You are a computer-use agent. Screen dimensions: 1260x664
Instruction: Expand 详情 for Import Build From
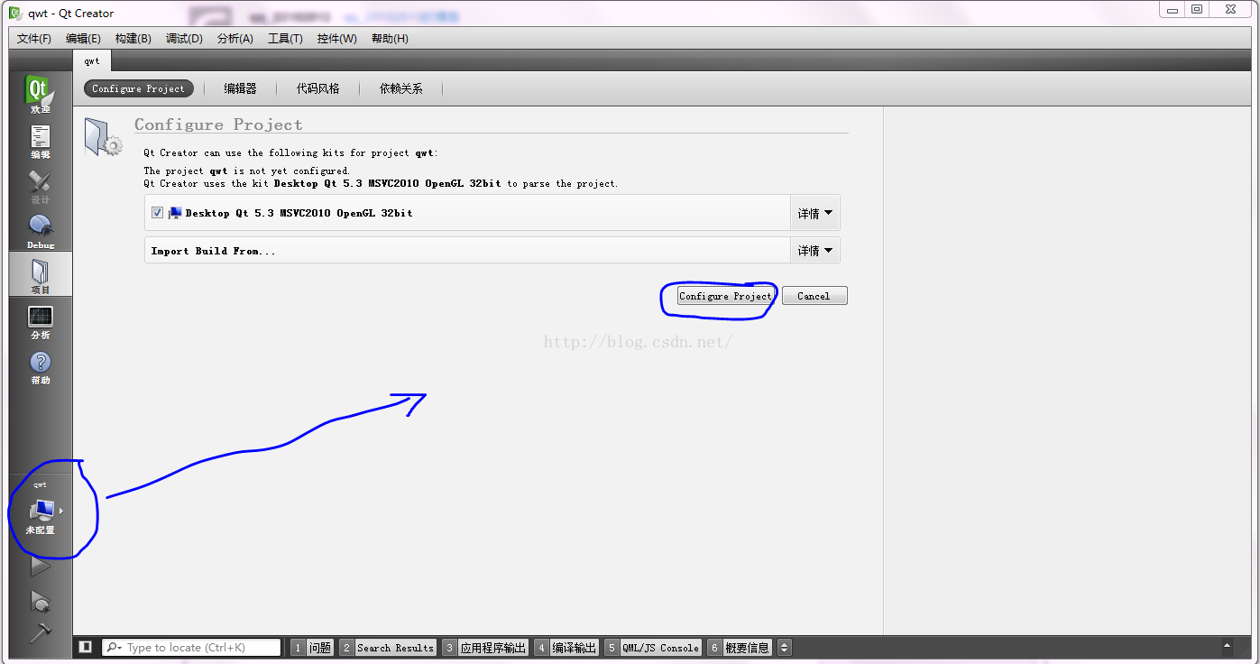point(814,250)
